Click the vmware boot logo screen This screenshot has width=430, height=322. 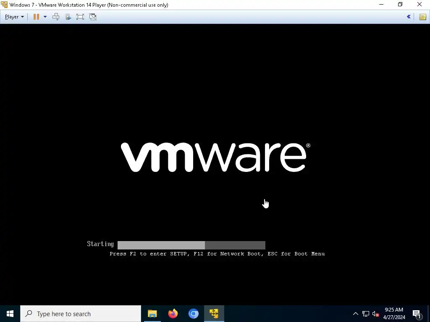[x=215, y=158]
